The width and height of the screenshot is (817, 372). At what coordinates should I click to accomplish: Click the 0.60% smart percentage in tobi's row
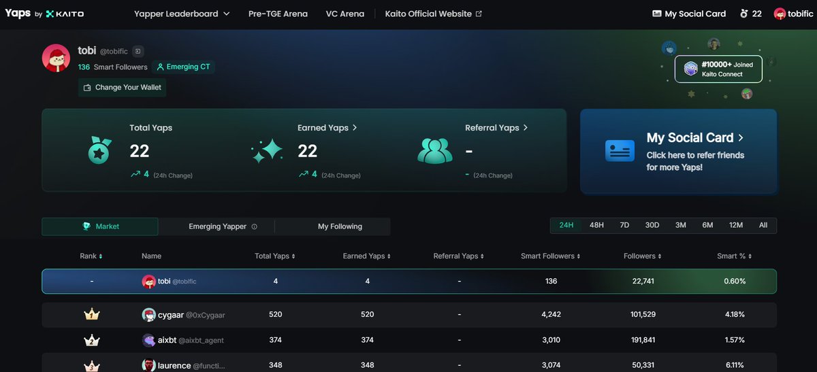(735, 281)
